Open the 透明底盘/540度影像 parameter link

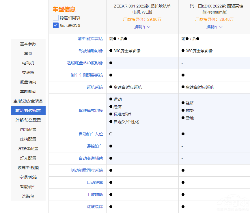click(x=85, y=63)
